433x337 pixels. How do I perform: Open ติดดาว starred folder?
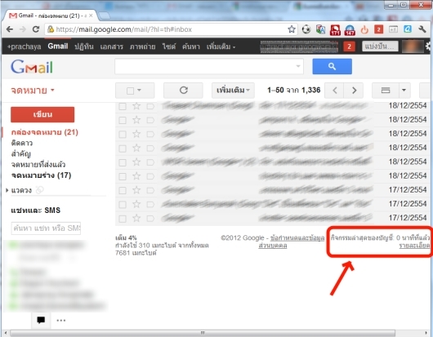pos(22,143)
